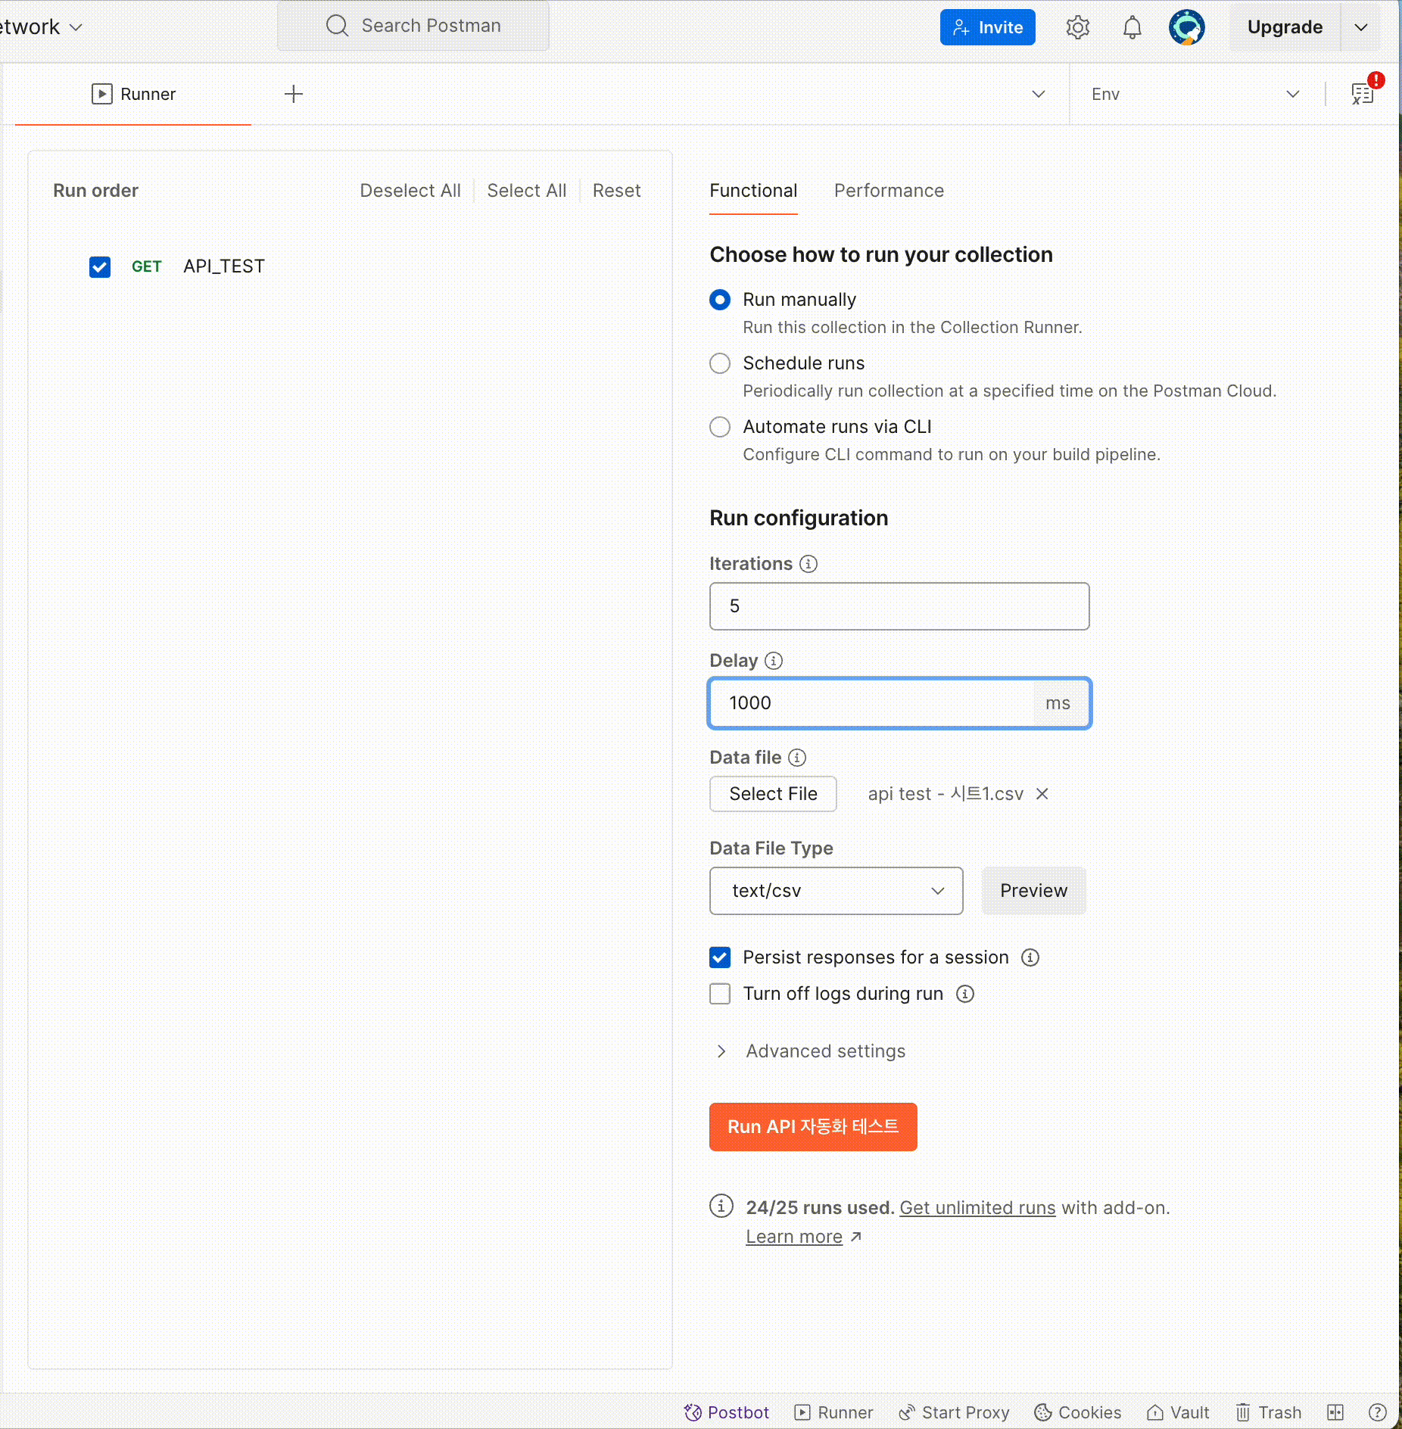Open Get unlimited runs link
Image resolution: width=1402 pixels, height=1429 pixels.
977,1208
